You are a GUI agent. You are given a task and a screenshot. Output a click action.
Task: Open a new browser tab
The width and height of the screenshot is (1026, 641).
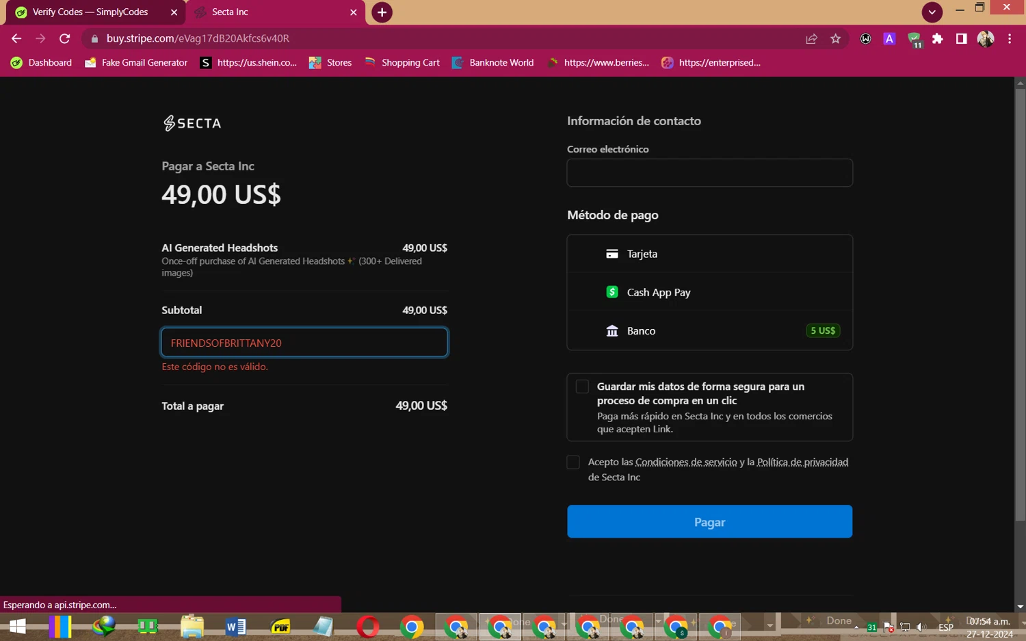tap(382, 12)
